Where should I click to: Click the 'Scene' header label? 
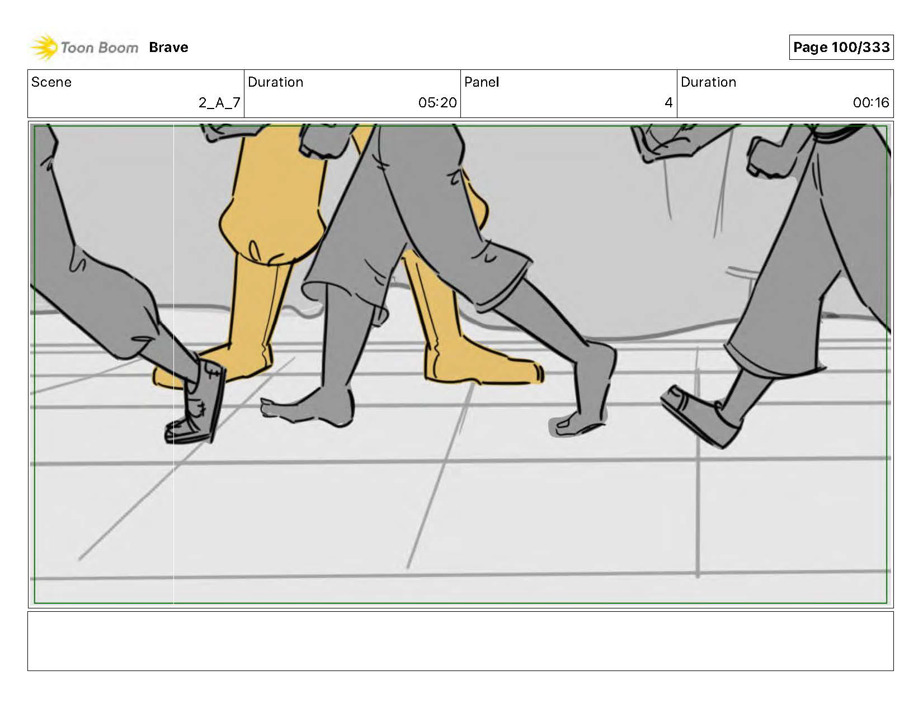point(51,82)
